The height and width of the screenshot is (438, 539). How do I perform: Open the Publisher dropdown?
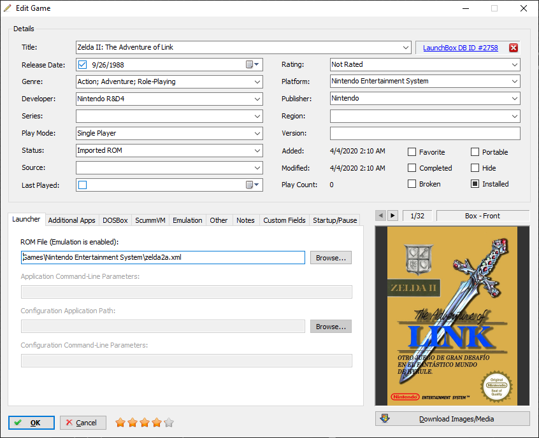tap(515, 98)
